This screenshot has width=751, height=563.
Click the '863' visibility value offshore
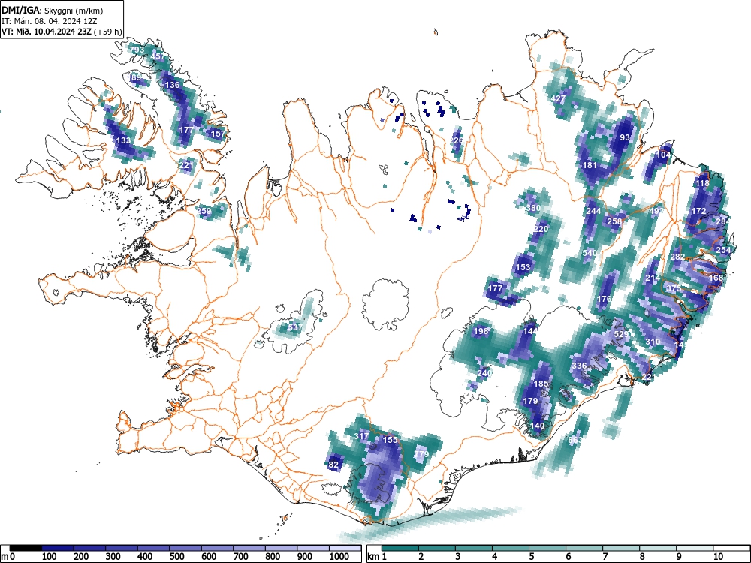point(575,440)
